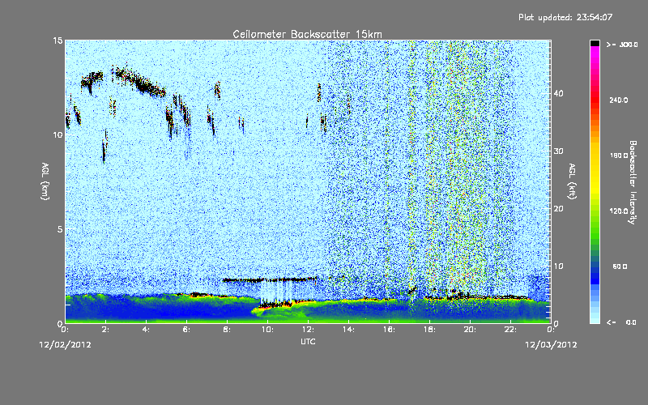Click the end date '12/03/2012'
The image size is (648, 405).
click(x=551, y=345)
